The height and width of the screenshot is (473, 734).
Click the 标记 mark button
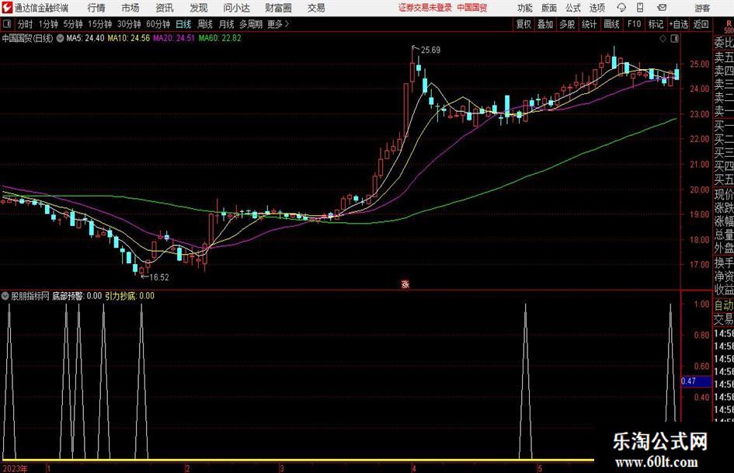click(x=656, y=24)
